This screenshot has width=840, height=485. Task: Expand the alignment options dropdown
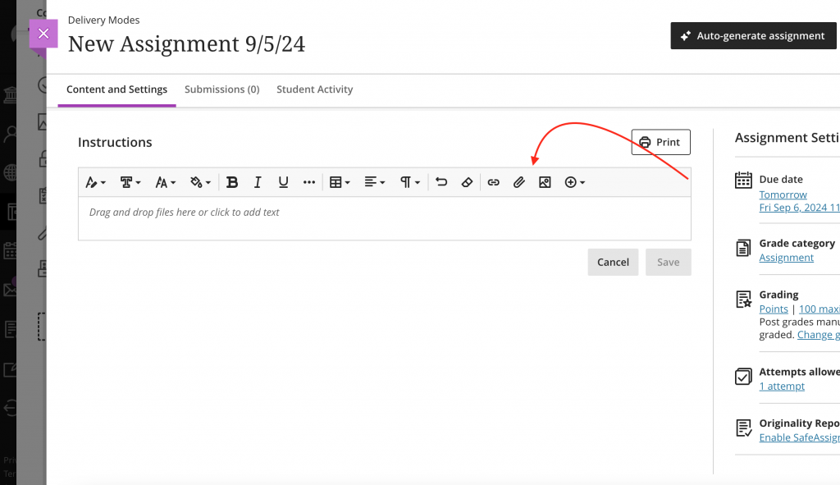(x=374, y=181)
